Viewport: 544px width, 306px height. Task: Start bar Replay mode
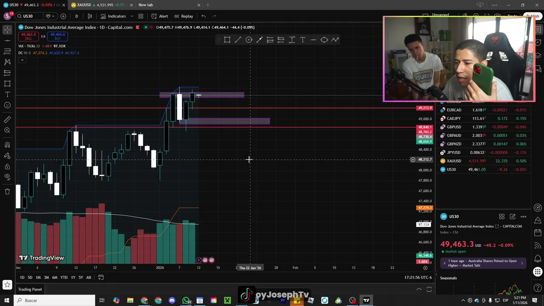coord(183,16)
